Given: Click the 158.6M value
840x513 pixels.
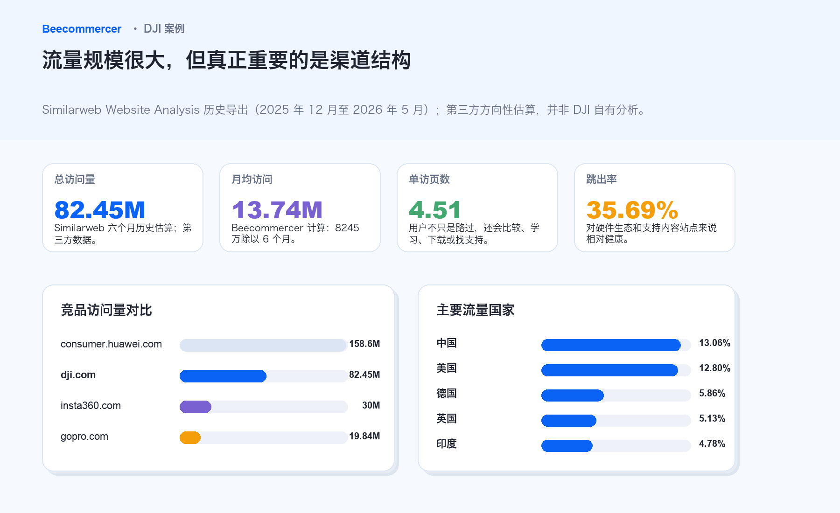Looking at the screenshot, I should pos(364,344).
